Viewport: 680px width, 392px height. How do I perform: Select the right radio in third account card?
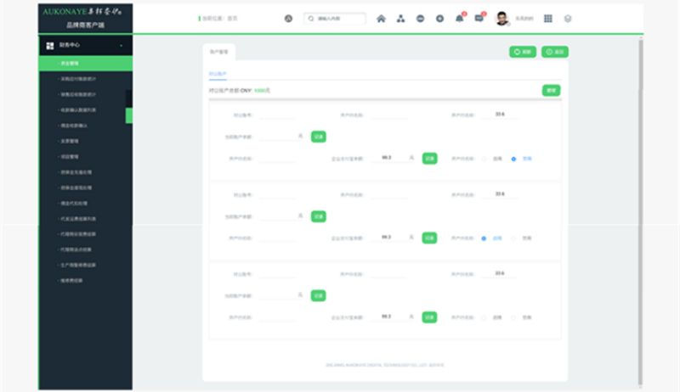click(513, 317)
